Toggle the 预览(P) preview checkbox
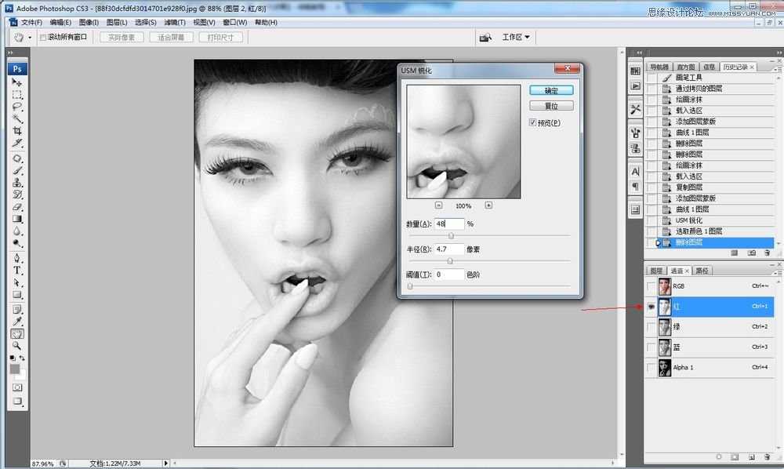This screenshot has height=469, width=784. 532,122
